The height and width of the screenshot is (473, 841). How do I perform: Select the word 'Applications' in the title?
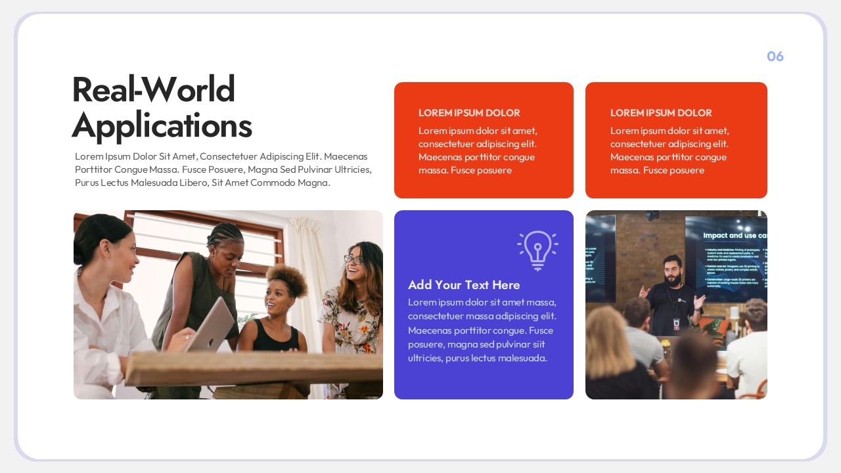click(162, 125)
